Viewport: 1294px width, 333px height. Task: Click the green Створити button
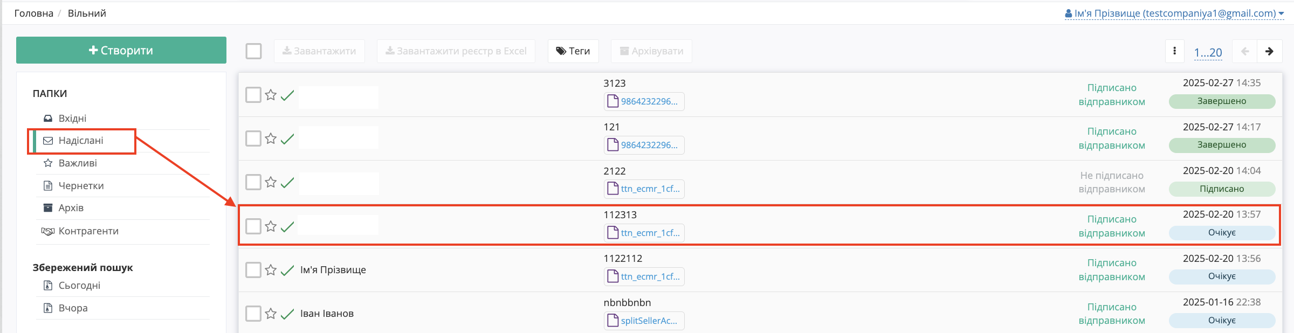[121, 50]
